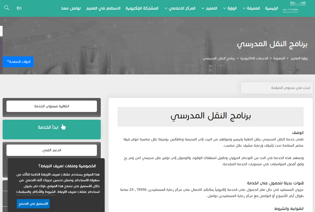Click the ابدأ الخدمة start service button
The height and width of the screenshot is (212, 315).
coord(52,127)
